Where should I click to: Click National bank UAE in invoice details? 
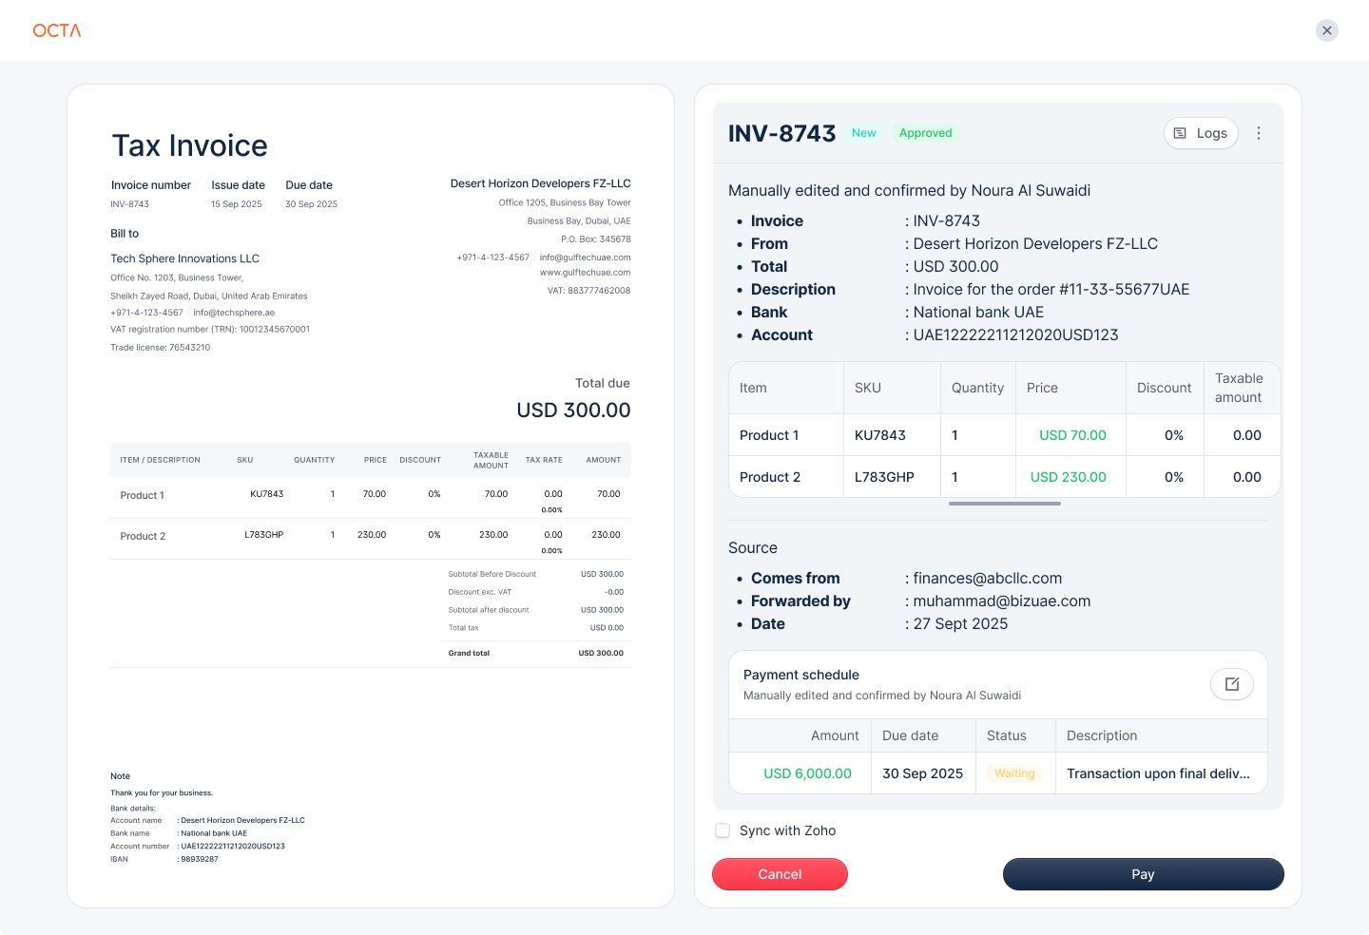pos(978,312)
